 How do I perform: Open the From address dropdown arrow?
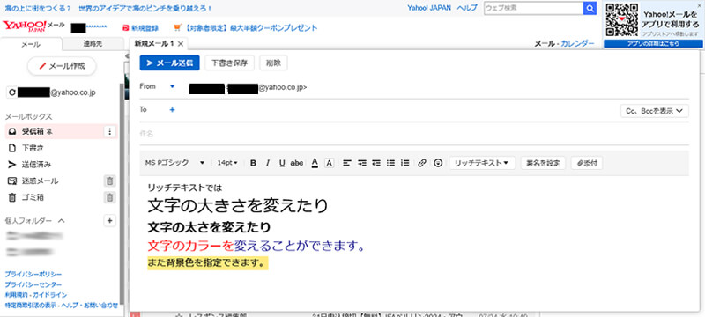tap(172, 86)
